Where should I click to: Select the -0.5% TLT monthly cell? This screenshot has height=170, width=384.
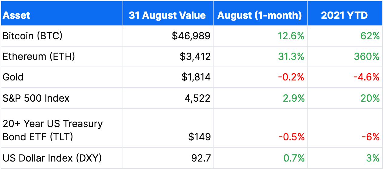pyautogui.click(x=260, y=128)
